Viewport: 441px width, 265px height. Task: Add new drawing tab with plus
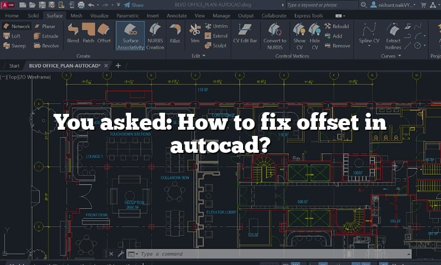point(118,65)
